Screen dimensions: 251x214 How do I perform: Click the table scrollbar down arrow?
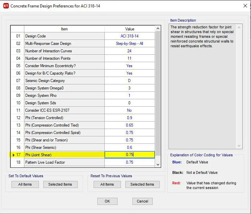click(158, 165)
